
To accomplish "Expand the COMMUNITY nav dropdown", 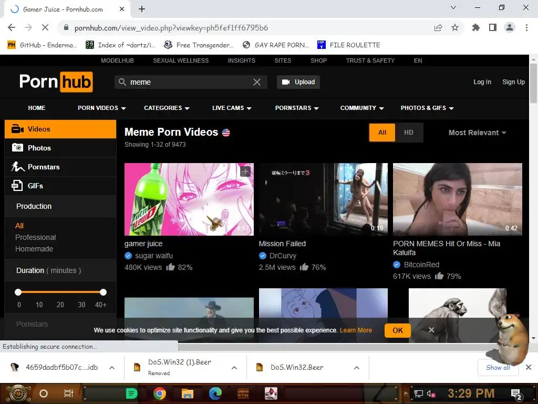I will (x=362, y=108).
